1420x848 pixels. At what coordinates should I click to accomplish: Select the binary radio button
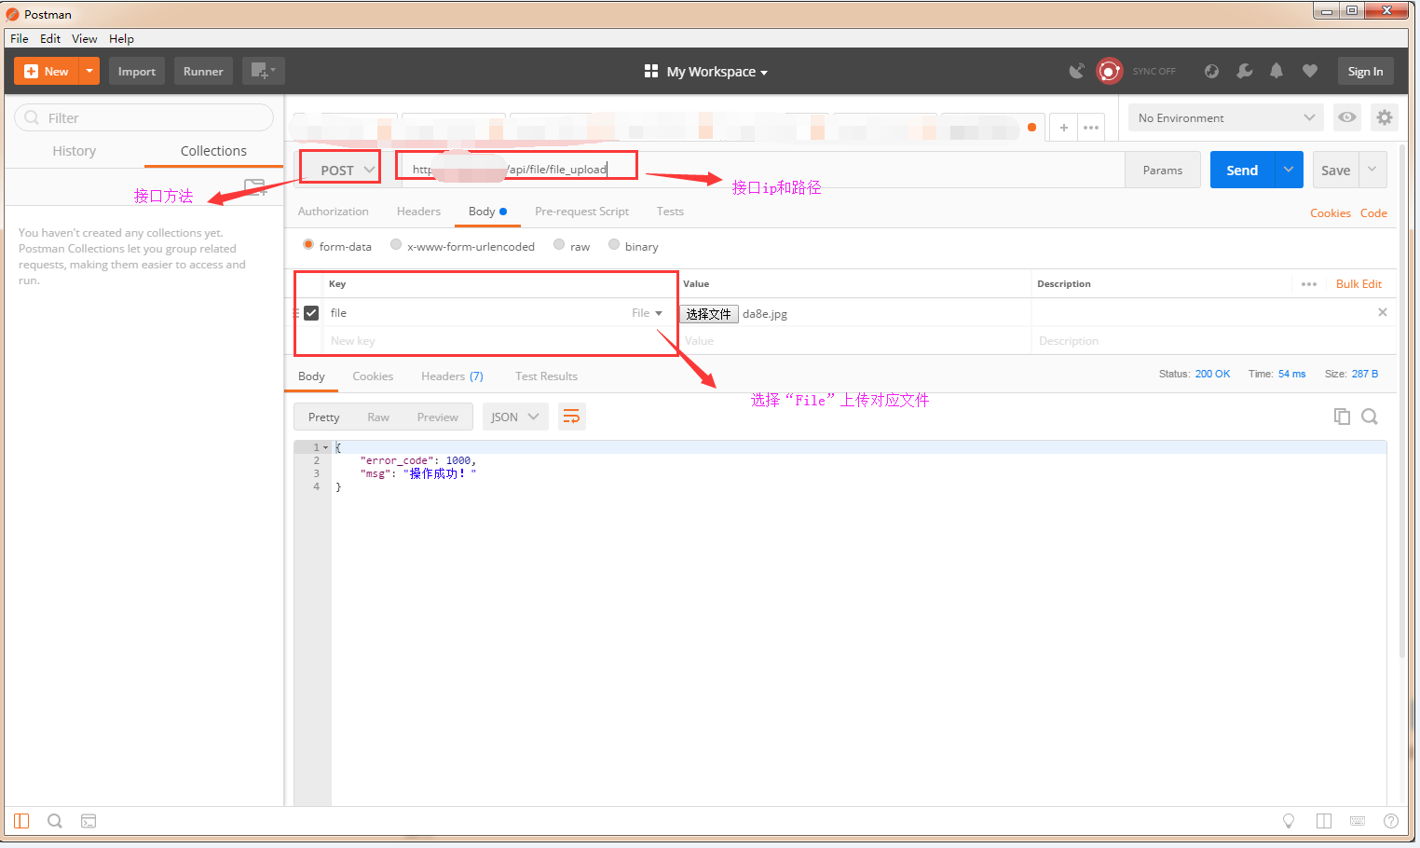click(x=614, y=245)
